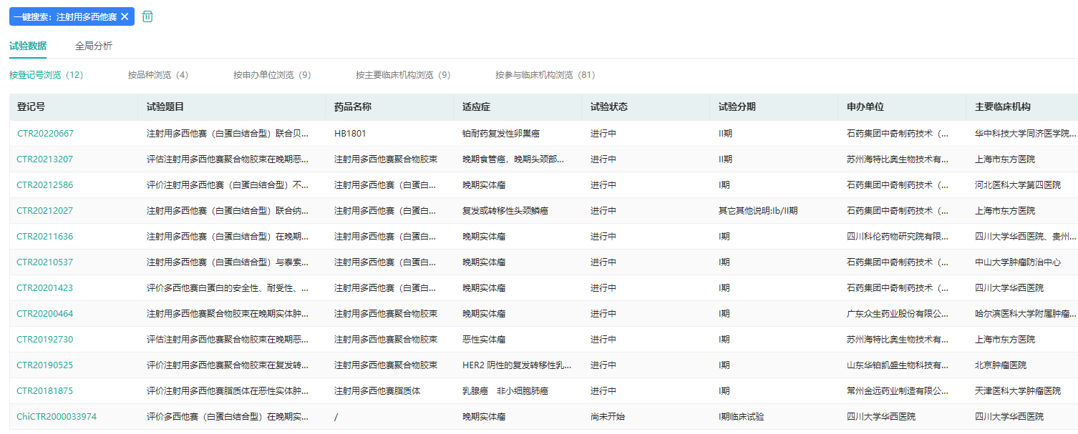The image size is (1078, 434).
Task: Open 按申办单位浏览 (9) view
Action: 272,75
